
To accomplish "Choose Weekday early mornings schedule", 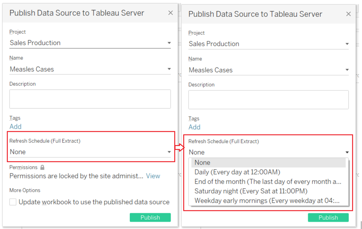I will [267, 201].
